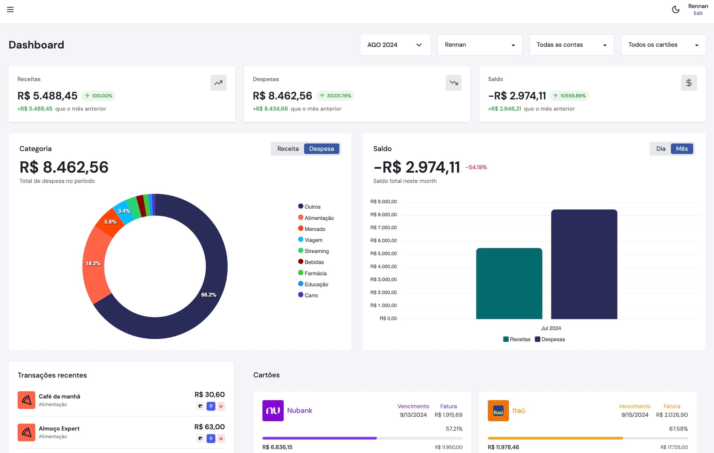
Task: Toggle Carro legend entry
Action: click(308, 295)
